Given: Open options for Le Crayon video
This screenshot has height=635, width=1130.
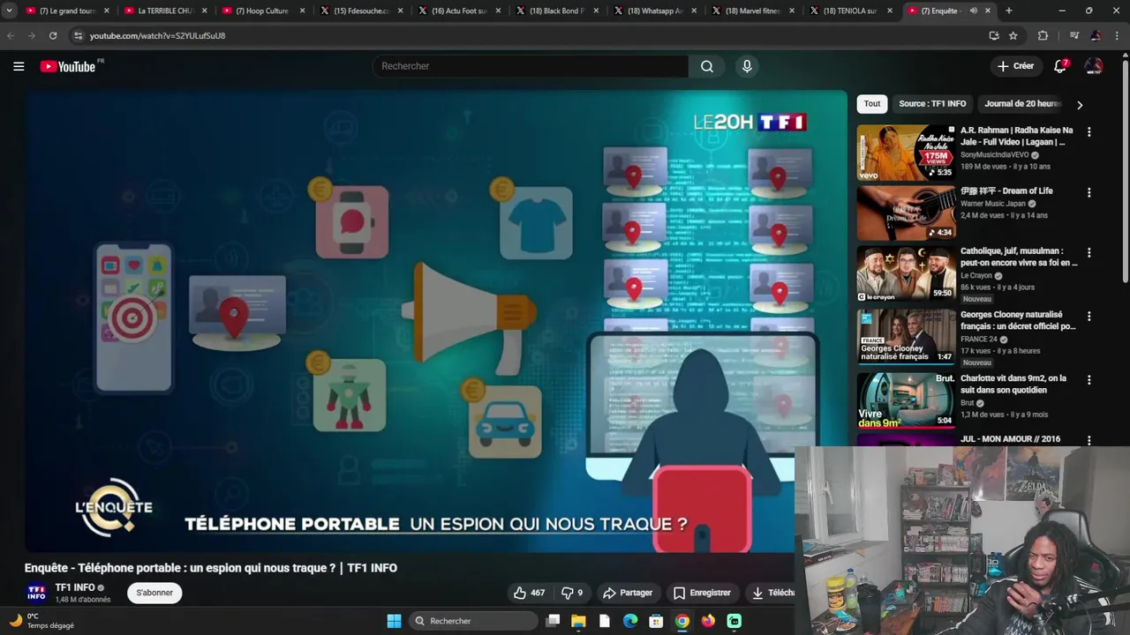Looking at the screenshot, I should pyautogui.click(x=1089, y=252).
